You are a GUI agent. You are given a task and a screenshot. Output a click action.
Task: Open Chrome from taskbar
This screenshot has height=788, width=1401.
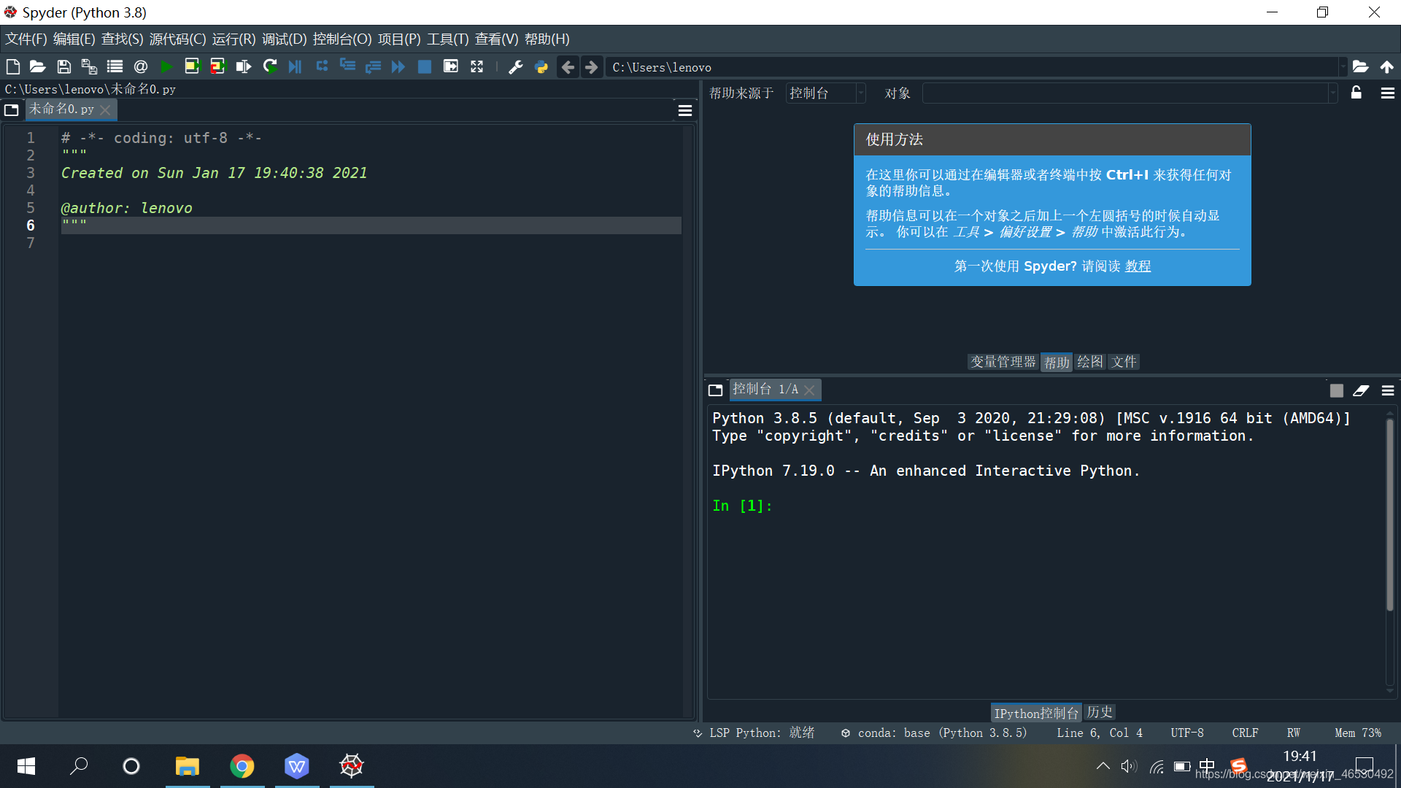[242, 766]
